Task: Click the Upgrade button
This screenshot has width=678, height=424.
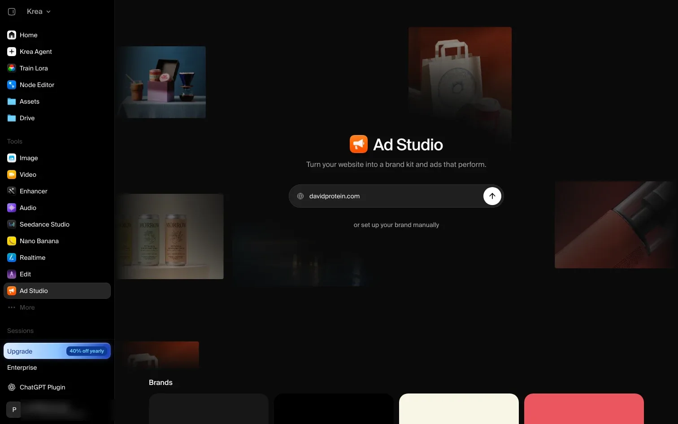Action: click(x=57, y=351)
